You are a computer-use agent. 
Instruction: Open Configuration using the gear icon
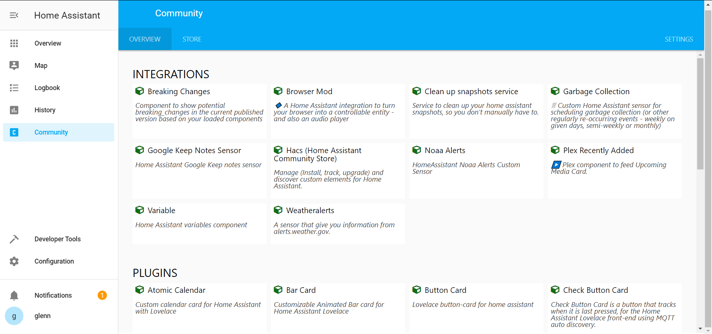click(x=14, y=261)
